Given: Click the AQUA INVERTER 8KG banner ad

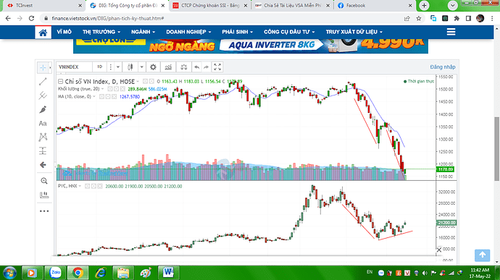Looking at the screenshot, I should [251, 46].
